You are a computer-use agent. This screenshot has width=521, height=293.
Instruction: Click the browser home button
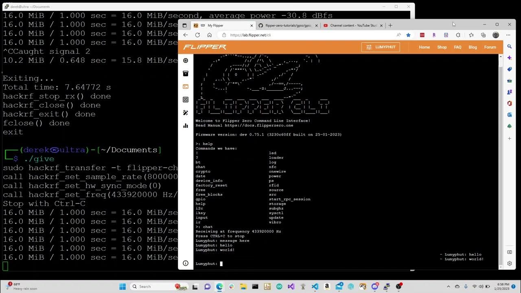tap(209, 35)
